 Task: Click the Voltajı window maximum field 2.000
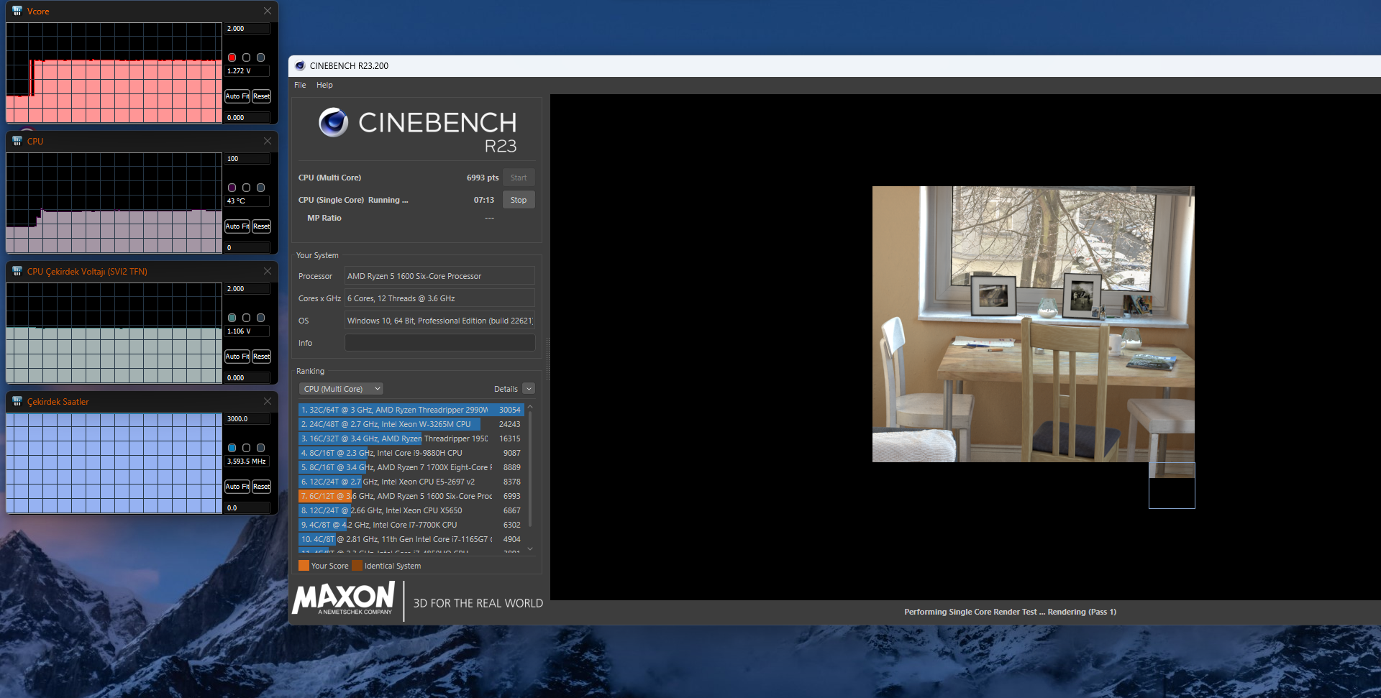coord(248,289)
